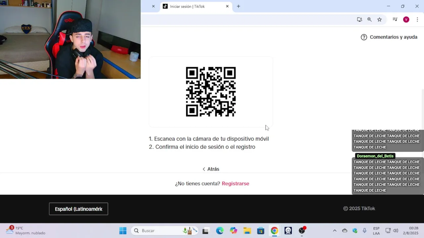Bookmark this page with the star icon
424x238 pixels.
[380, 20]
